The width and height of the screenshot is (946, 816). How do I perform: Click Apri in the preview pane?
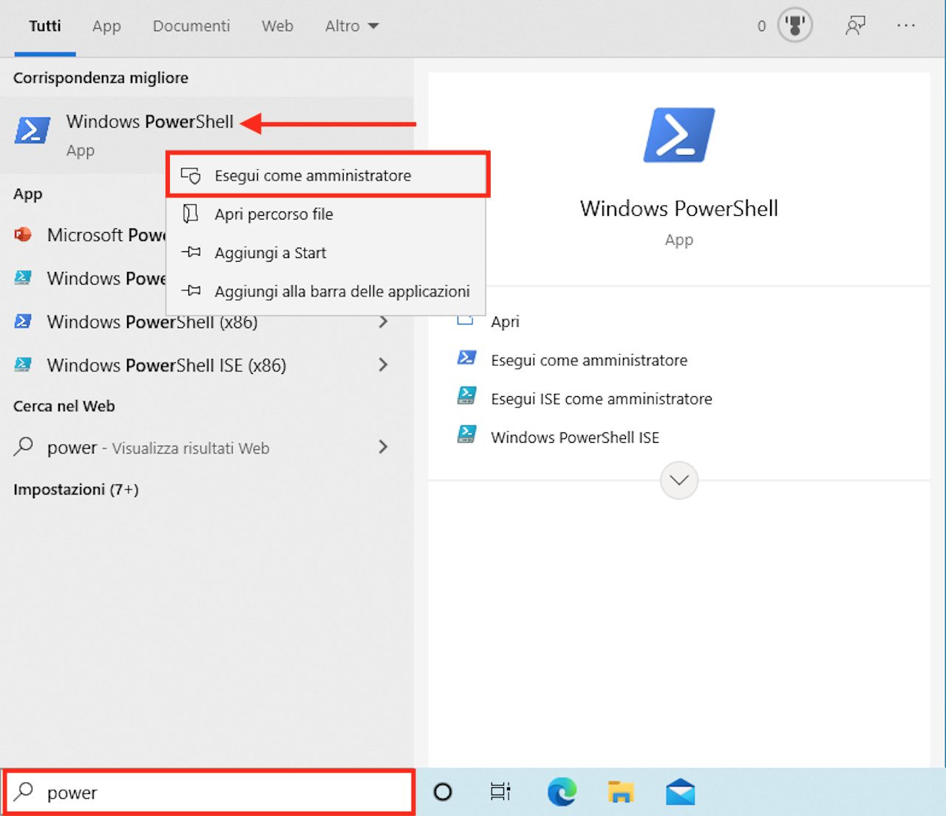click(506, 322)
